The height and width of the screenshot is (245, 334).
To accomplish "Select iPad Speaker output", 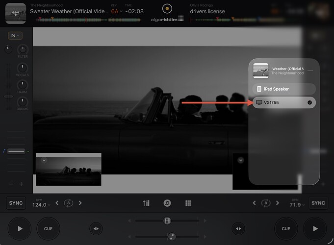I will coord(283,89).
